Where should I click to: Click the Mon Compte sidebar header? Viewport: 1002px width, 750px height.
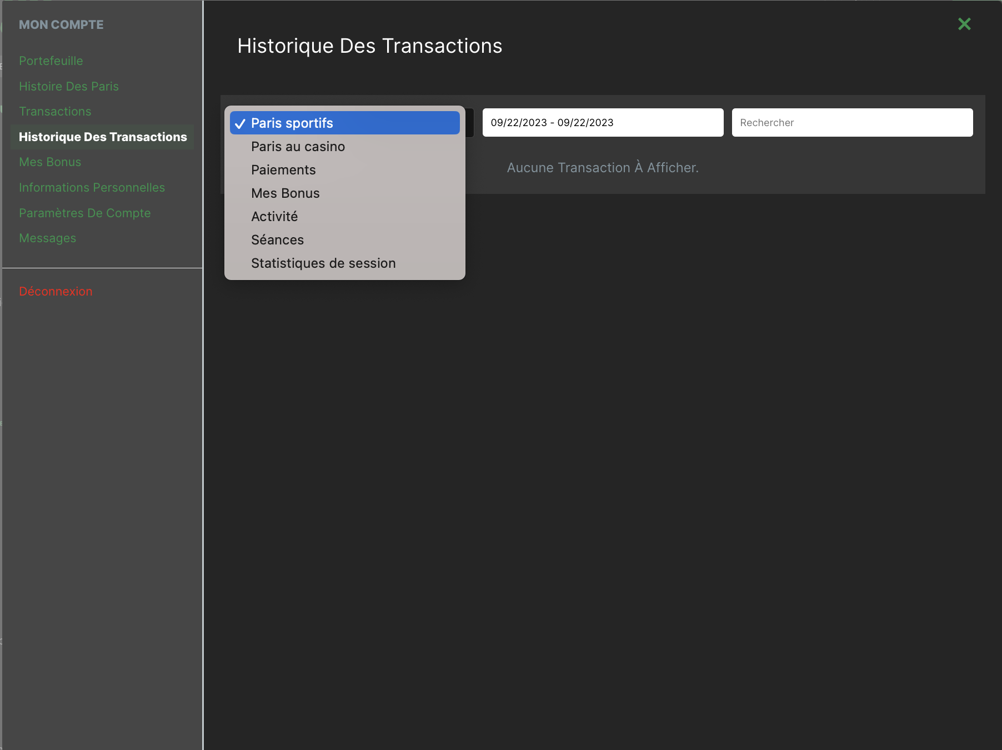(x=61, y=25)
